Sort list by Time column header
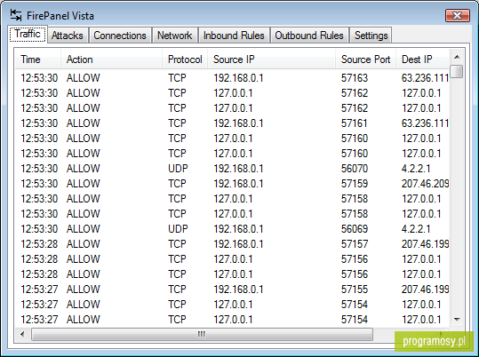 (38, 59)
